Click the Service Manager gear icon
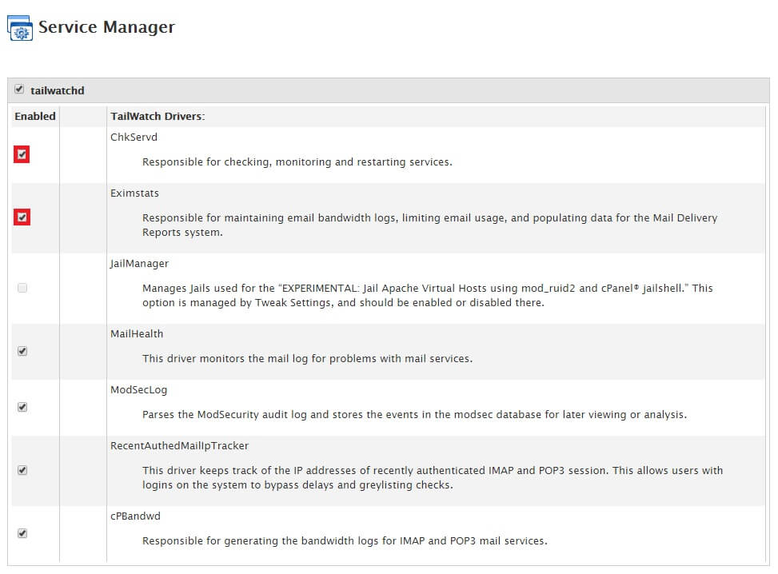Image resolution: width=778 pixels, height=574 pixels. coord(20,28)
